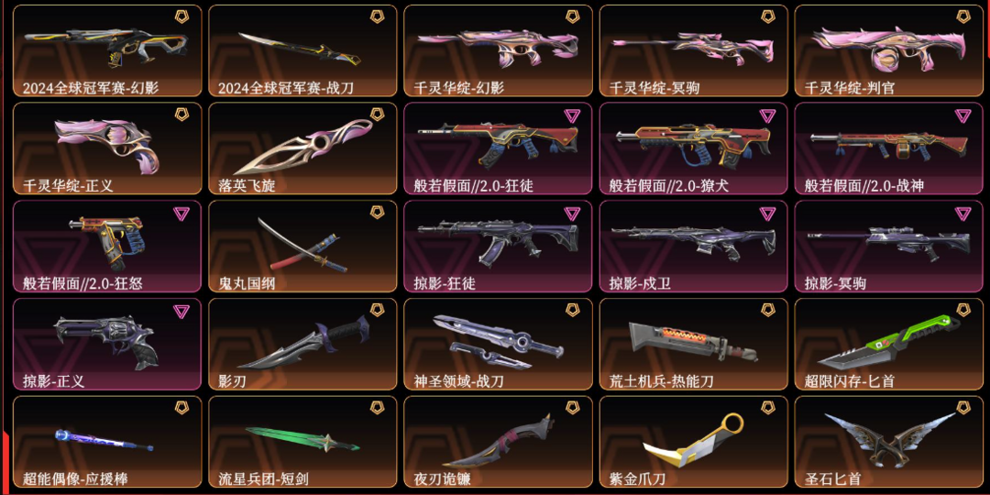Select the 掠影-狂徒 rifle skin
Image resolution: width=990 pixels, height=495 pixels.
point(498,247)
